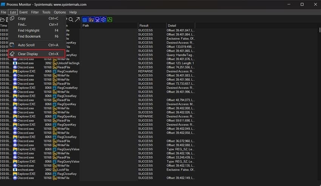Image resolution: width=321 pixels, height=186 pixels.
Task: Select detail cell 'Offset 39,402,106'
Action: coord(181,153)
